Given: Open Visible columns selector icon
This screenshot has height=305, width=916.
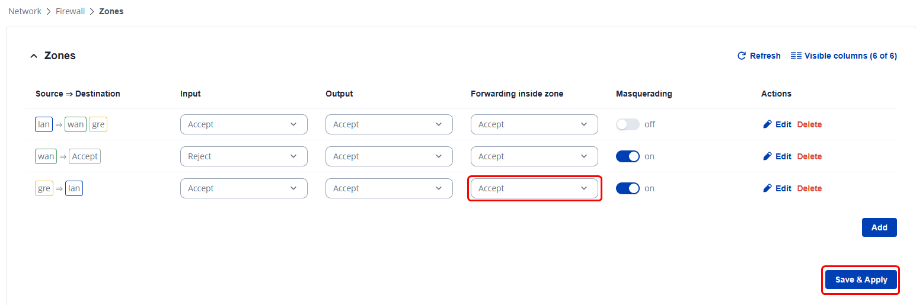Looking at the screenshot, I should coord(796,56).
